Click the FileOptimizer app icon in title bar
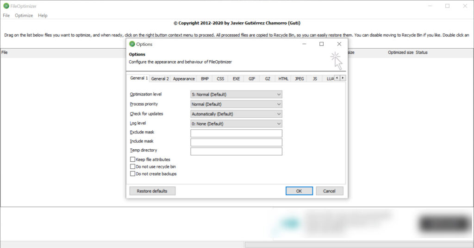Viewport: 474px width, 248px height. tap(6, 6)
